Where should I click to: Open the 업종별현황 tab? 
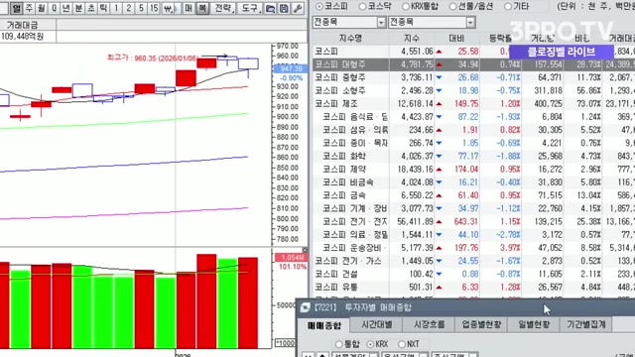point(481,324)
